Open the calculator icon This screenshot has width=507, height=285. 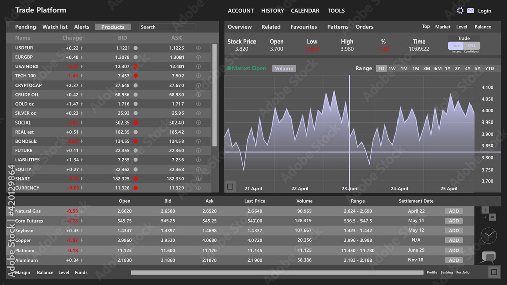(x=489, y=213)
